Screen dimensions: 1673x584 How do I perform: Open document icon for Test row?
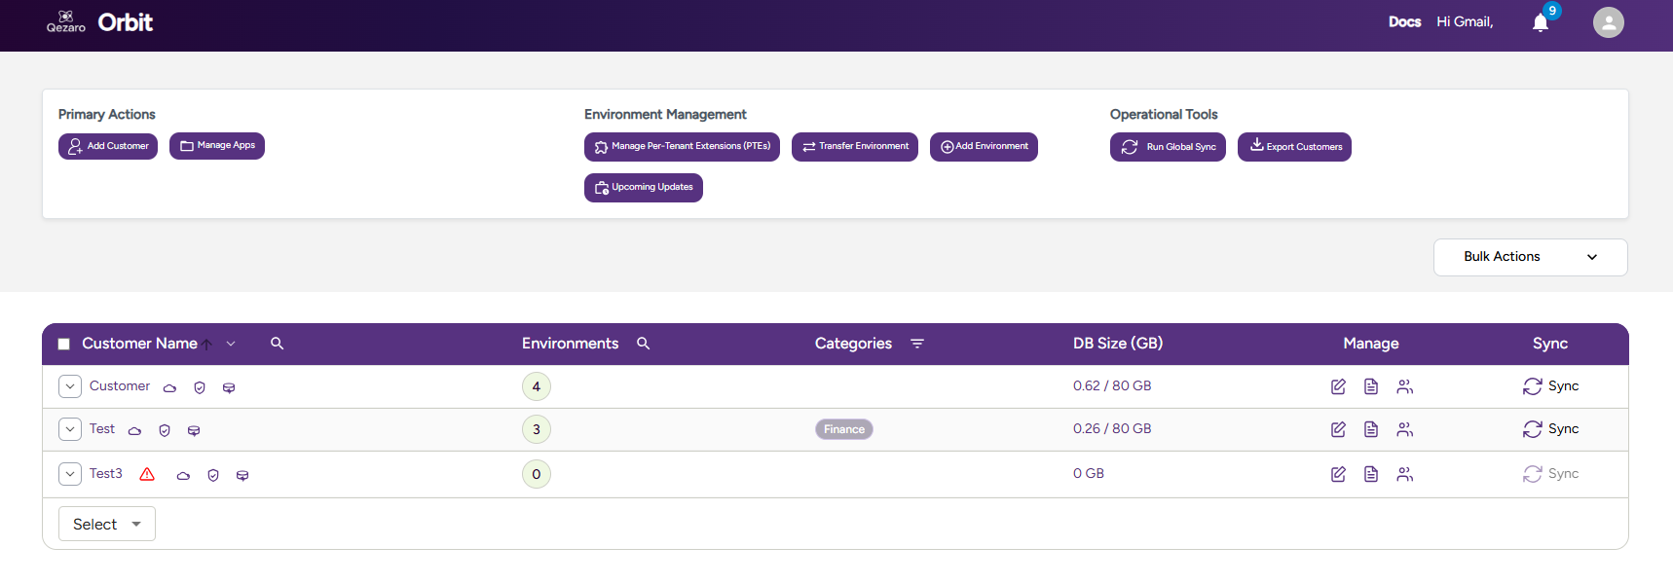pos(1371,429)
